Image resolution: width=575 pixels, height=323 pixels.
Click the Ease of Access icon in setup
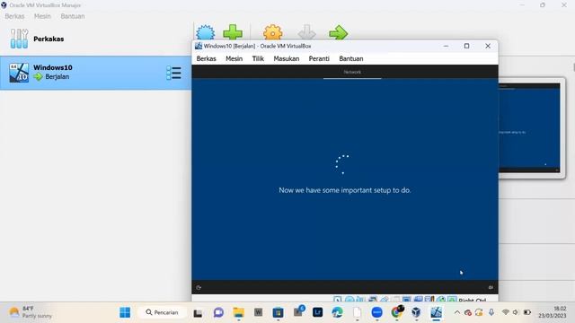pyautogui.click(x=199, y=287)
